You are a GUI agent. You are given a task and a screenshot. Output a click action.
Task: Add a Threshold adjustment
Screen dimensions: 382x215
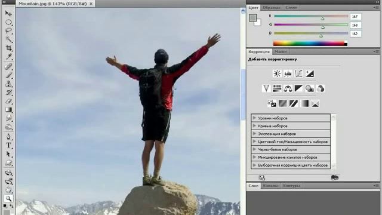[x=293, y=103]
